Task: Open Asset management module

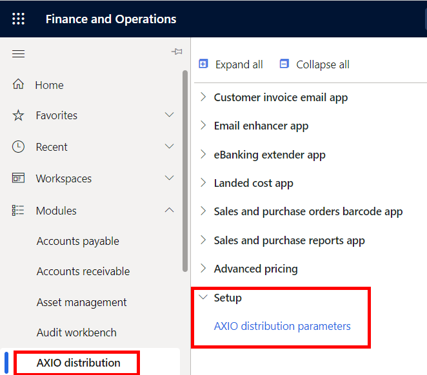Action: 82,302
